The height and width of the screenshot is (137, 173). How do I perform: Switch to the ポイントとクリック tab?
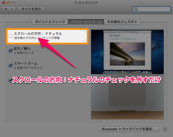[50, 22]
